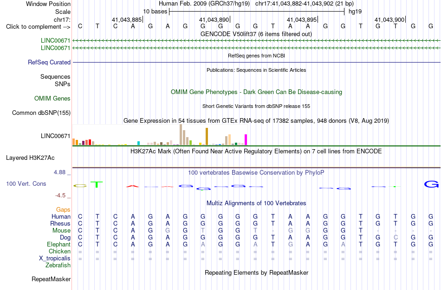Click '100 vertebrates Basewise Conservation by PhyloP' title

[256, 172]
